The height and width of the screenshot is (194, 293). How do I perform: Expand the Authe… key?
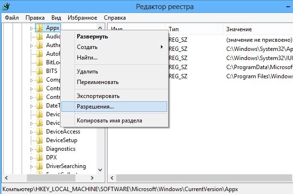pyautogui.click(x=31, y=46)
